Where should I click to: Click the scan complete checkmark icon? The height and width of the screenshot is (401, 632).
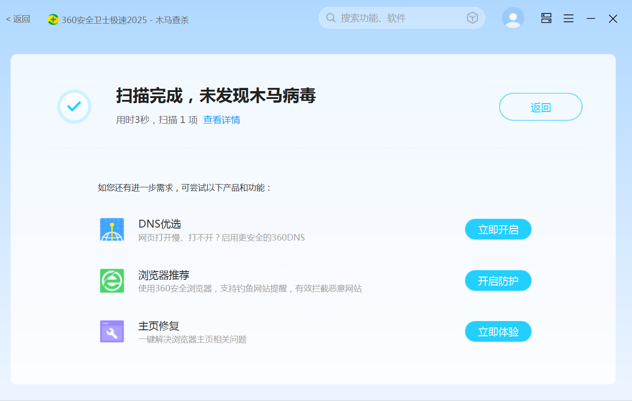point(74,106)
